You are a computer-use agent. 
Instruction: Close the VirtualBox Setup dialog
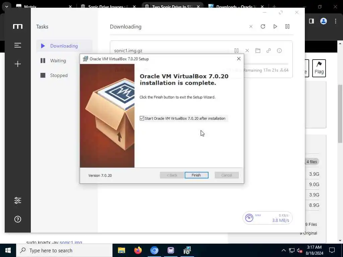(238, 59)
